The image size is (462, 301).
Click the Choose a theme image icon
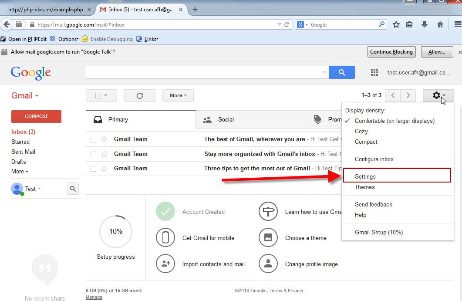point(268,238)
